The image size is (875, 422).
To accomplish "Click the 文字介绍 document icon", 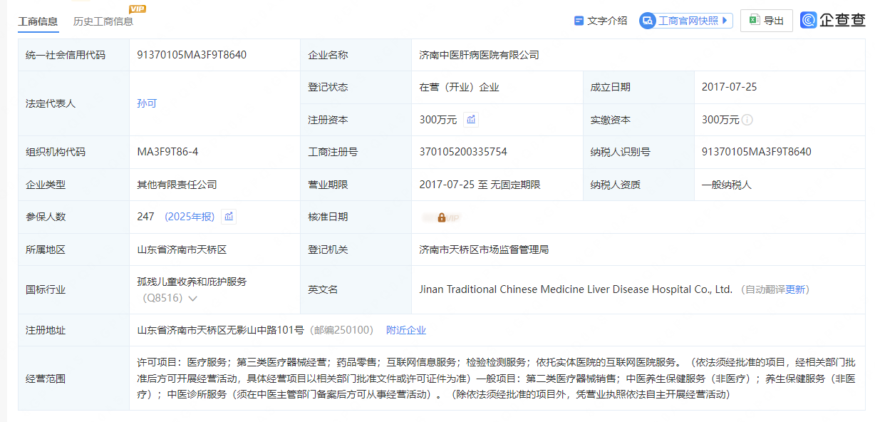I will tap(579, 21).
